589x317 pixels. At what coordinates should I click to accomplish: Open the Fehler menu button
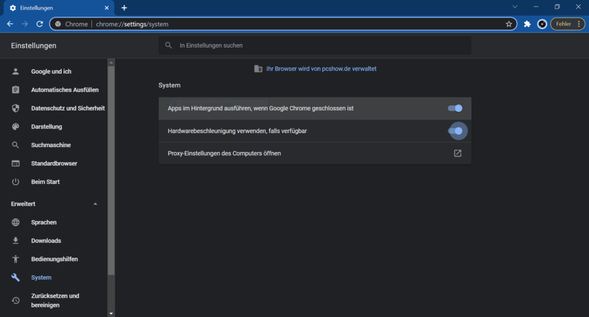pos(568,24)
